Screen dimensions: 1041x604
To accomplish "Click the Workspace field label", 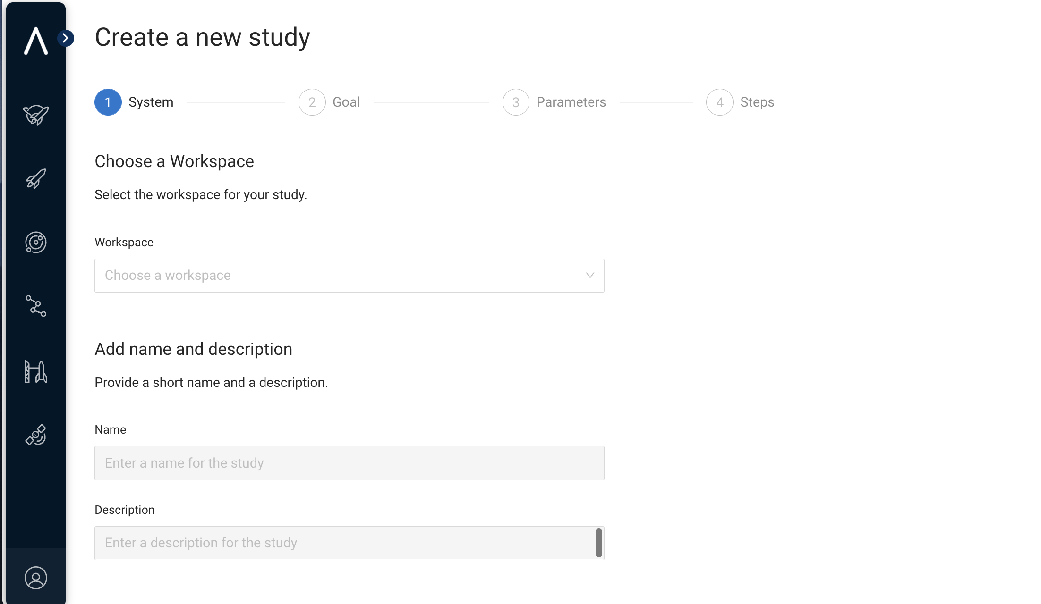I will (124, 243).
